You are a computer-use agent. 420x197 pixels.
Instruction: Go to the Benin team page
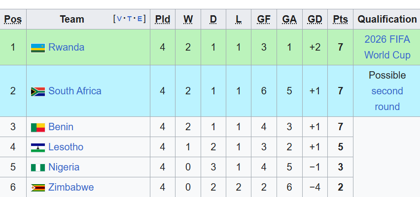tap(61, 127)
